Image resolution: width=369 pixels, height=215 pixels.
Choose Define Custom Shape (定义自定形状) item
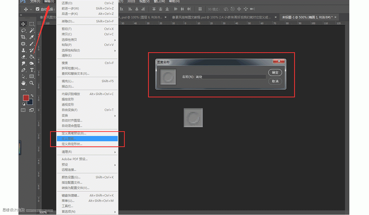(87, 144)
